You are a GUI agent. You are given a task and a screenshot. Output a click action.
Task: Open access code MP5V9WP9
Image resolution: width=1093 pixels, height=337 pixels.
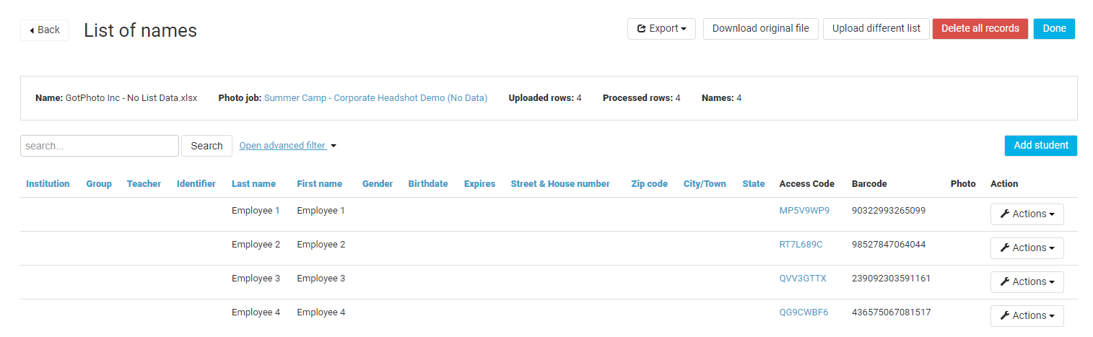(804, 211)
